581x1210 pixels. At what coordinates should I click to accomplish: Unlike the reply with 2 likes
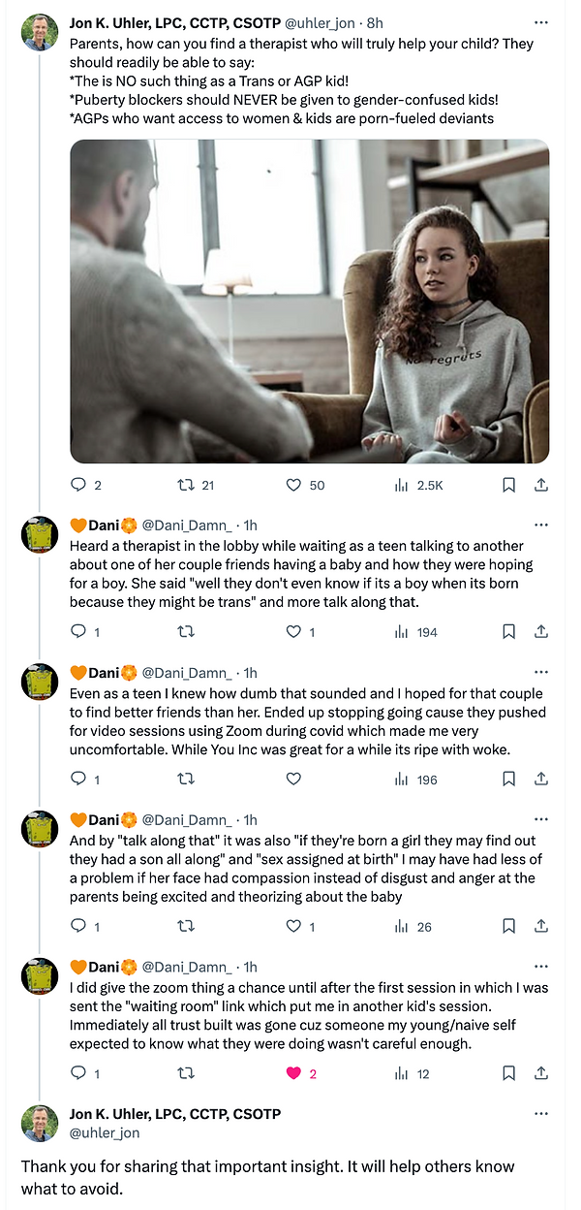tap(294, 1073)
